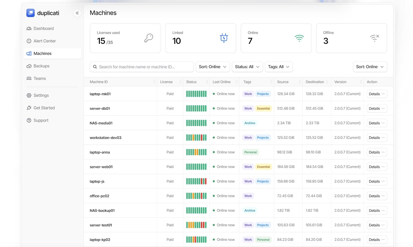Click the Dashboard gauge icon
This screenshot has width=413, height=247.
[29, 29]
